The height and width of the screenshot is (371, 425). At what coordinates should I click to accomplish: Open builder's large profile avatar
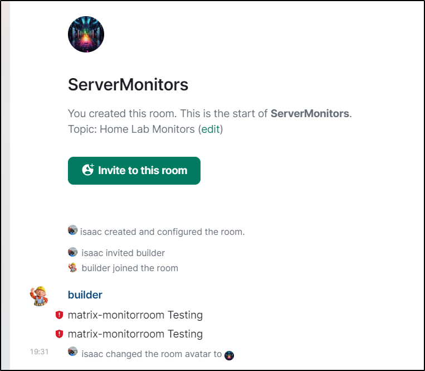39,296
